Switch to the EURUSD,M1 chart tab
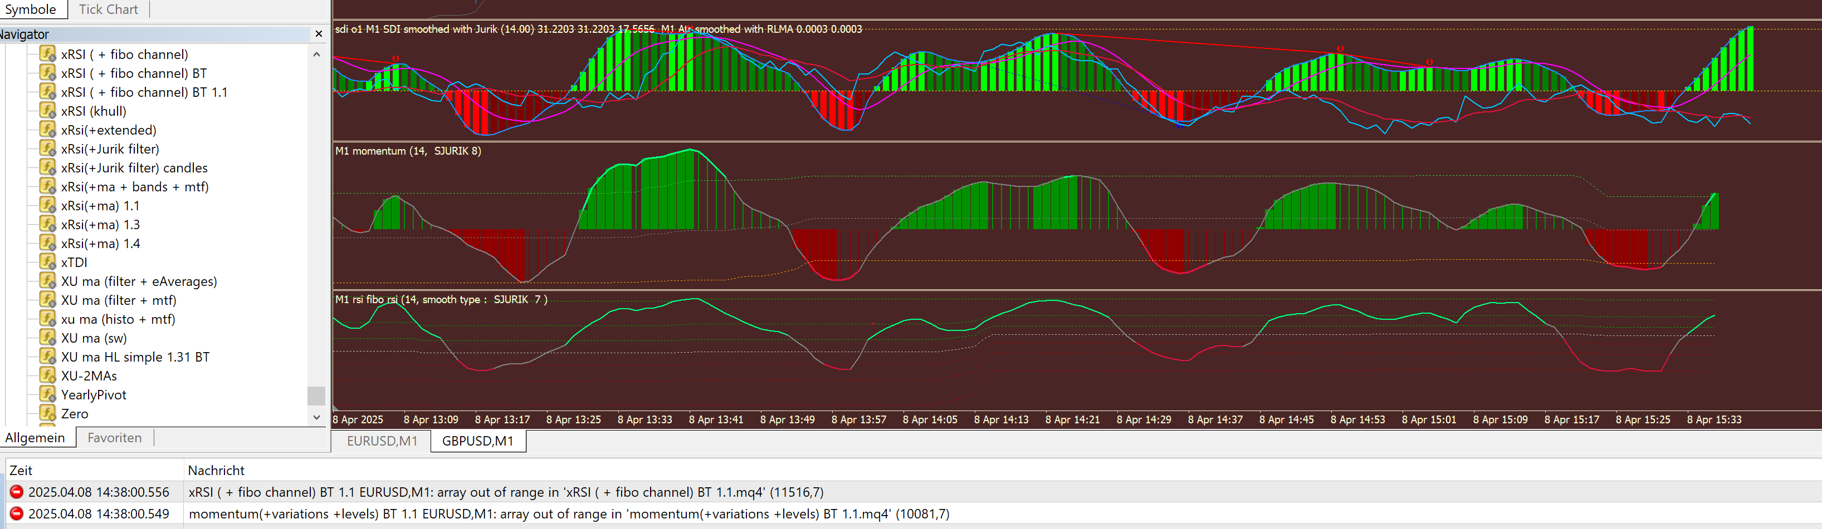 (x=382, y=441)
